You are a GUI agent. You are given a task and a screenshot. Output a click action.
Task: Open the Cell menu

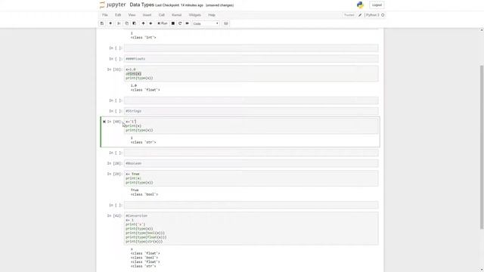pyautogui.click(x=161, y=15)
